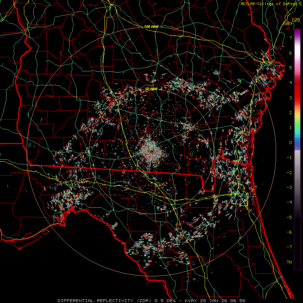
Task: Click the -7 value on the legend
Action: pyautogui.click(x=289, y=247)
